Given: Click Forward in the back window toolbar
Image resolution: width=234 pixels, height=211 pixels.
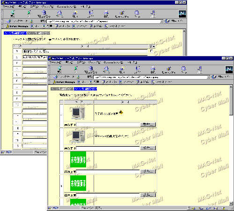Looking at the screenshot, I should 29,14.
